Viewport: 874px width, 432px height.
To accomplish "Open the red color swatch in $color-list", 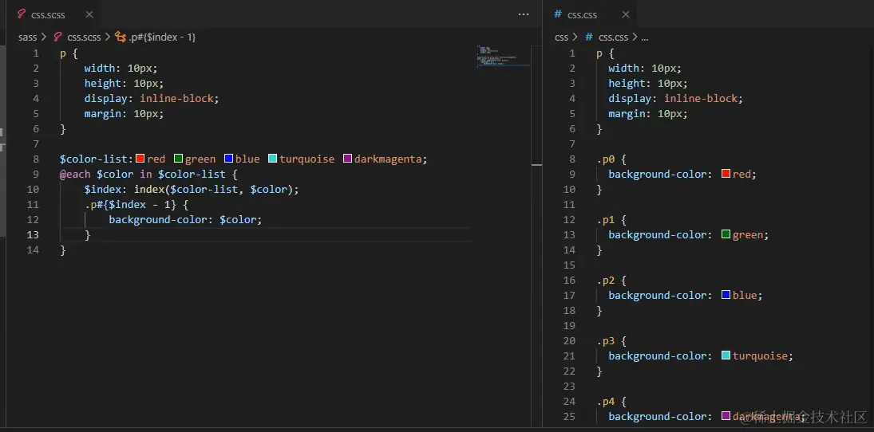I will click(140, 159).
